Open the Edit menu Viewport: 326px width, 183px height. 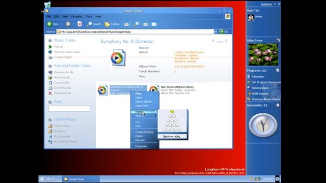pyautogui.click(x=57, y=16)
